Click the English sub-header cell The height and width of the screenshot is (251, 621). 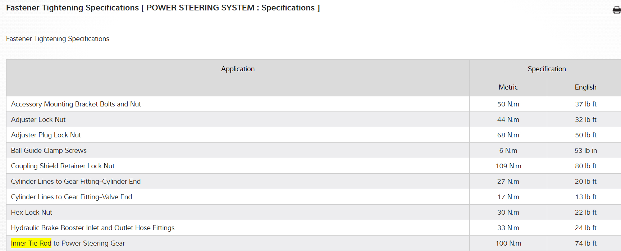click(x=585, y=87)
